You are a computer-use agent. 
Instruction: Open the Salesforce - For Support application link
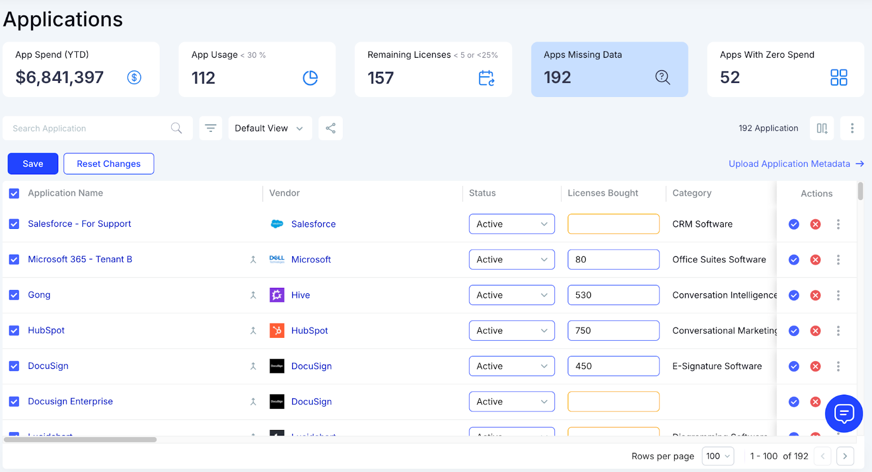pos(80,223)
